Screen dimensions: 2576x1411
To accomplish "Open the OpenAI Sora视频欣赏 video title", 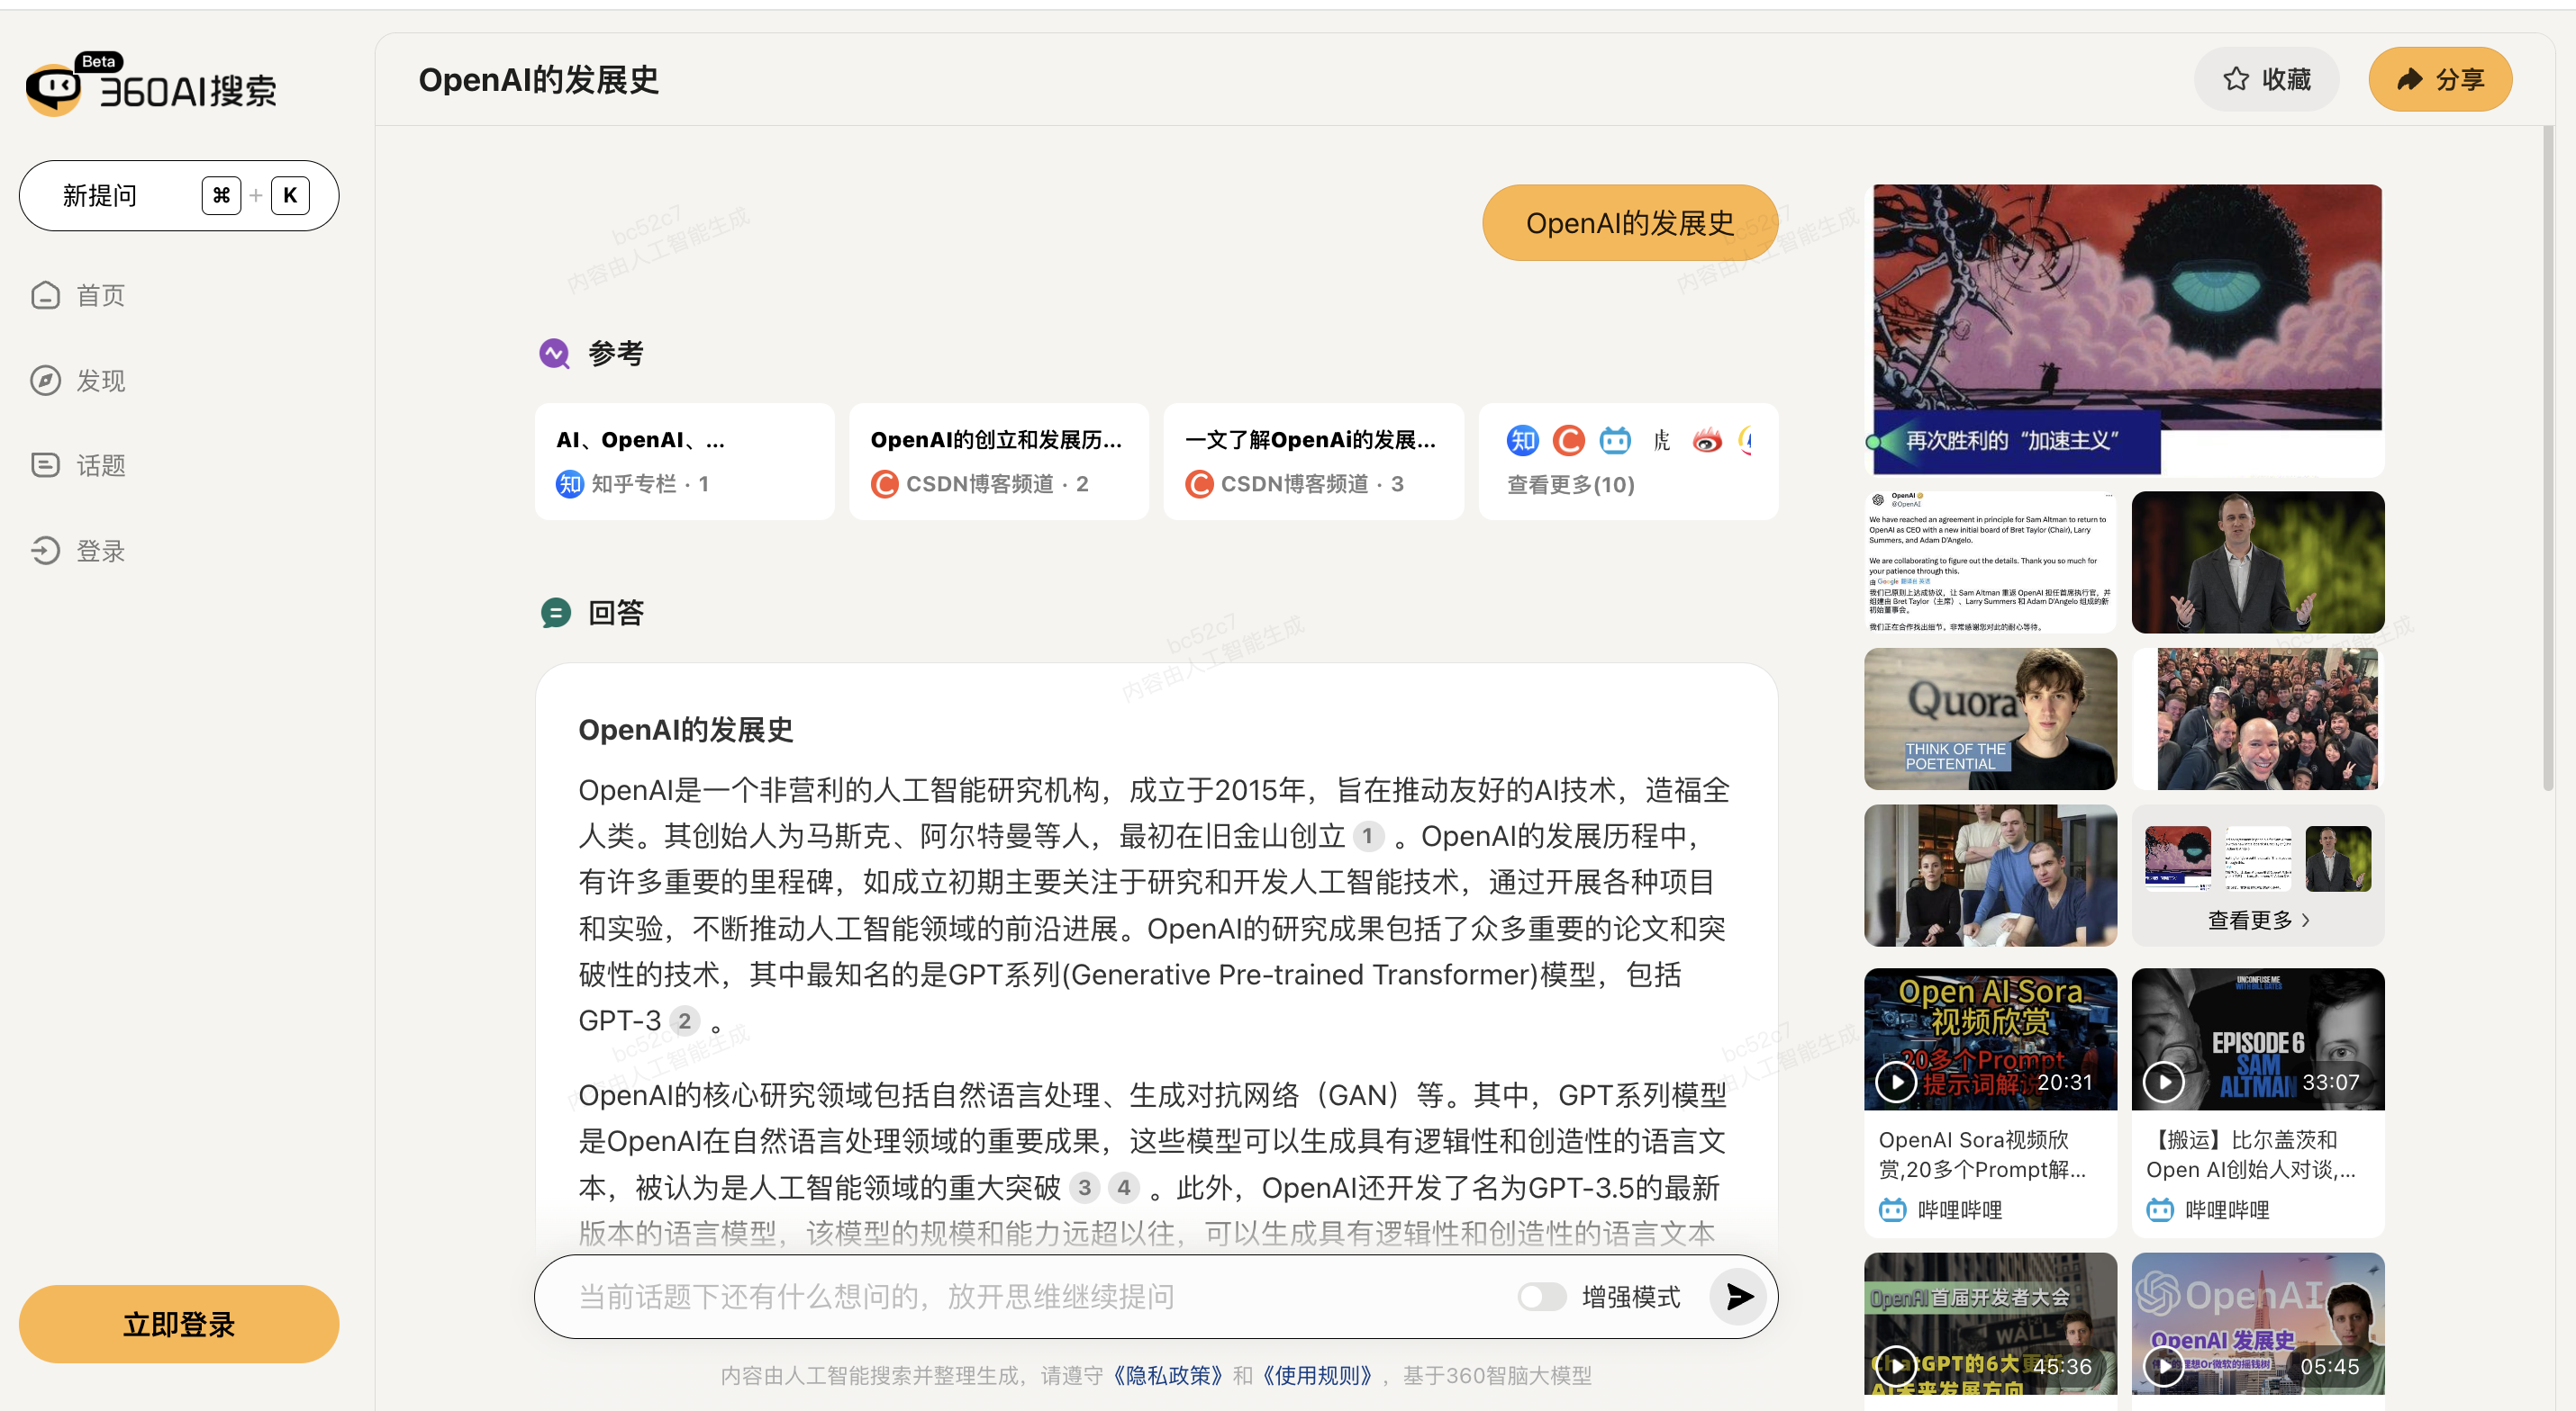I will click(x=1981, y=1155).
